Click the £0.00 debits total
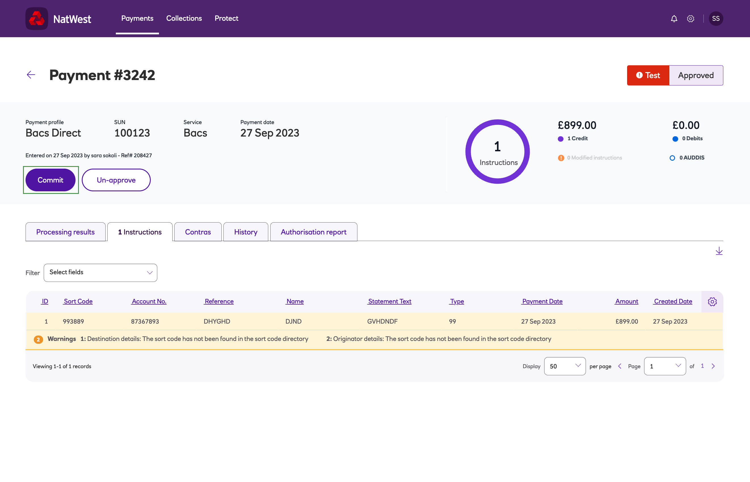The width and height of the screenshot is (750, 482). pyautogui.click(x=686, y=125)
